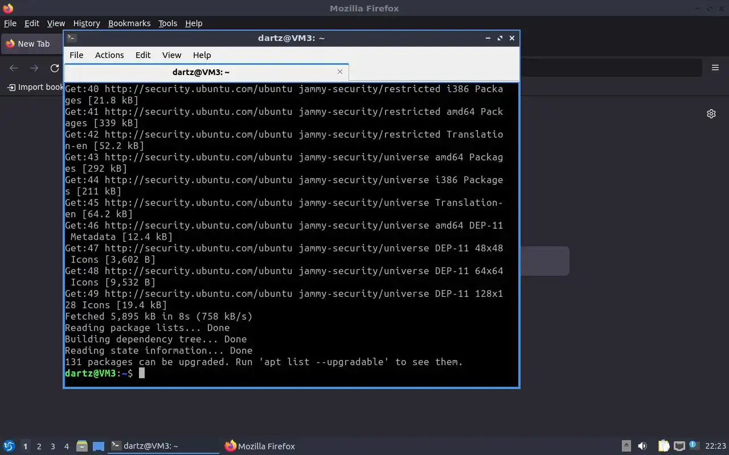
Task: Open terminal File menu
Action: [x=76, y=55]
